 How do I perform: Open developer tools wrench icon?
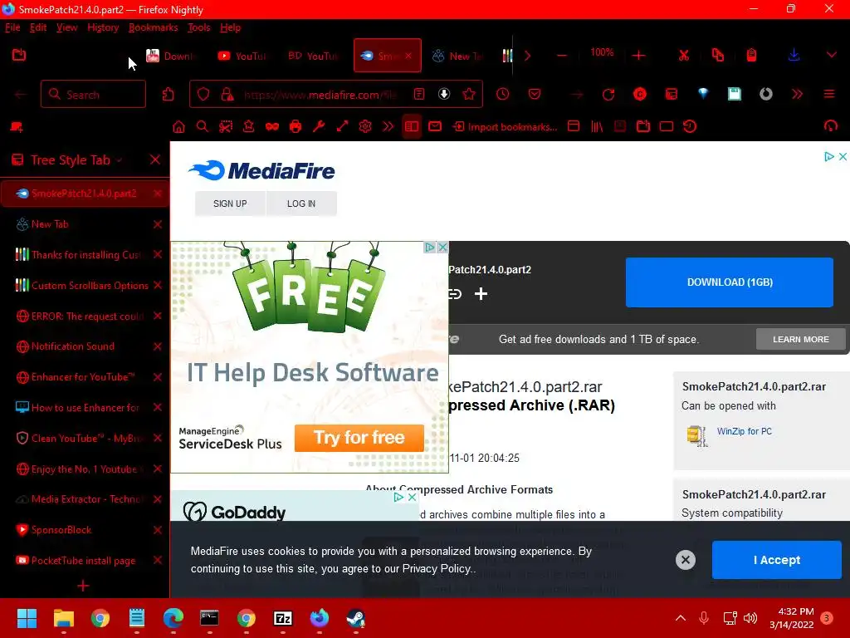(x=319, y=126)
